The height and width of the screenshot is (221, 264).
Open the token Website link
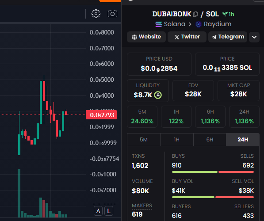[x=146, y=37]
